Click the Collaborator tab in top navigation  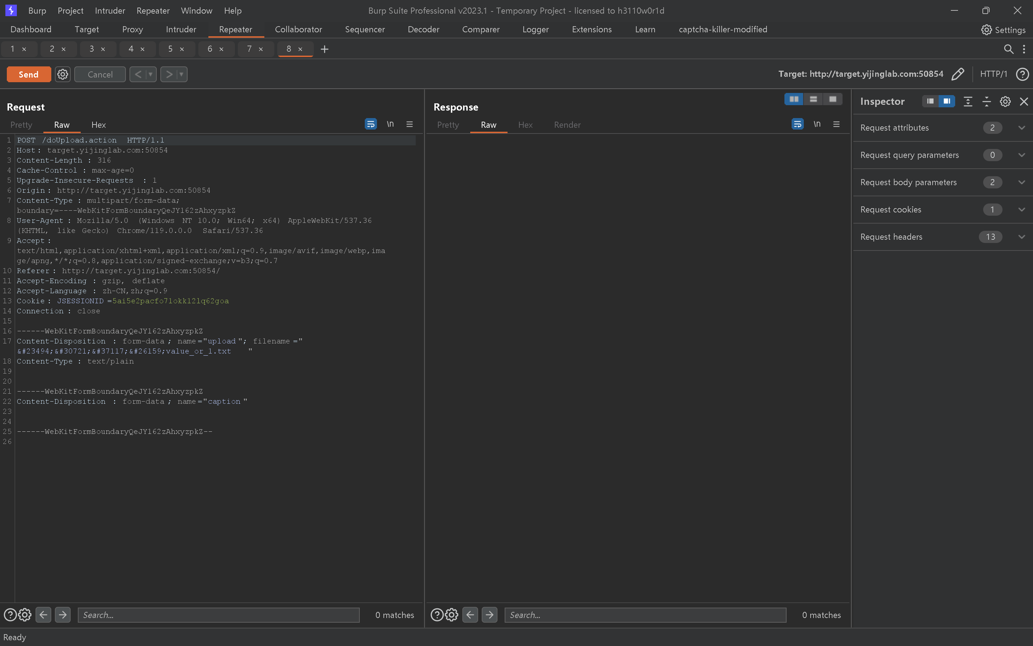pyautogui.click(x=297, y=29)
